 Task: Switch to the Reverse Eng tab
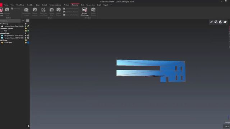[x=90, y=5]
